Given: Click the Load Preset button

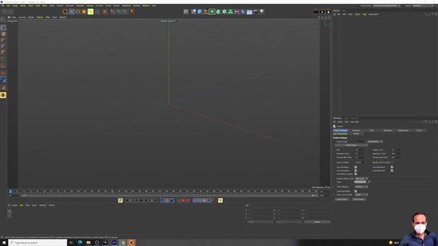Looking at the screenshot, I should 342,199.
